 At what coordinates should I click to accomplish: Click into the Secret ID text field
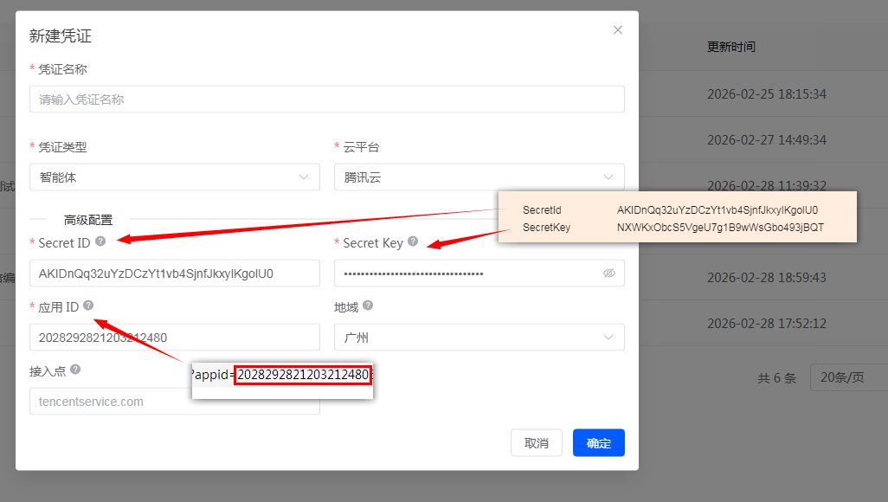click(174, 274)
